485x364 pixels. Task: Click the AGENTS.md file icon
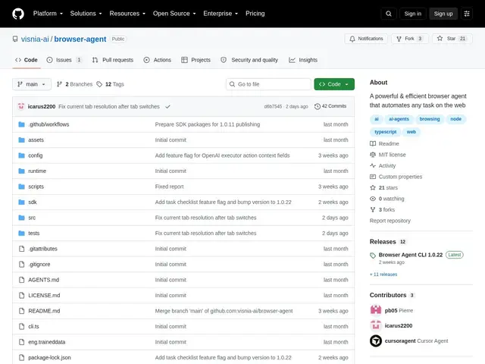point(21,280)
